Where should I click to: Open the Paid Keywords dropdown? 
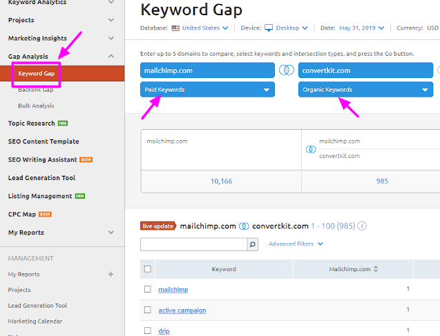coord(207,90)
